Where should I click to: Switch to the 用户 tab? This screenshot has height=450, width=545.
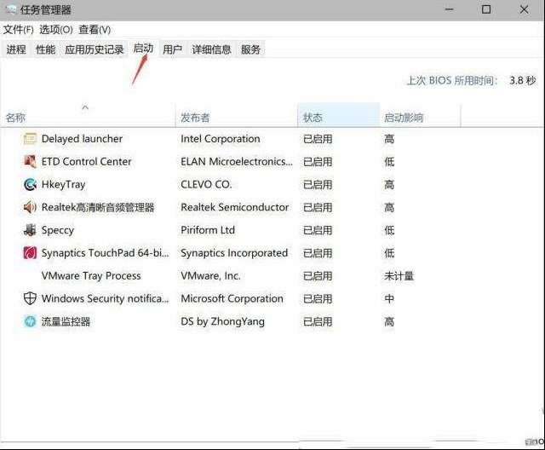(x=172, y=49)
